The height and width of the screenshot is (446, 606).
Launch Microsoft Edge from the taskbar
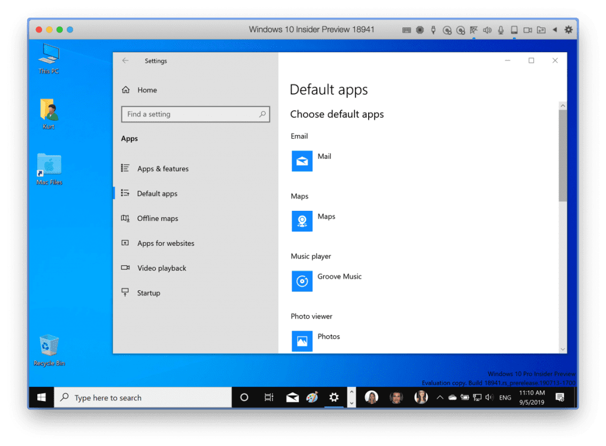pos(312,397)
